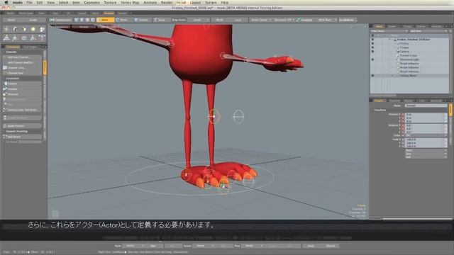This screenshot has width=454, height=255.
Task: Open the Help menu
Action: pos(224,2)
